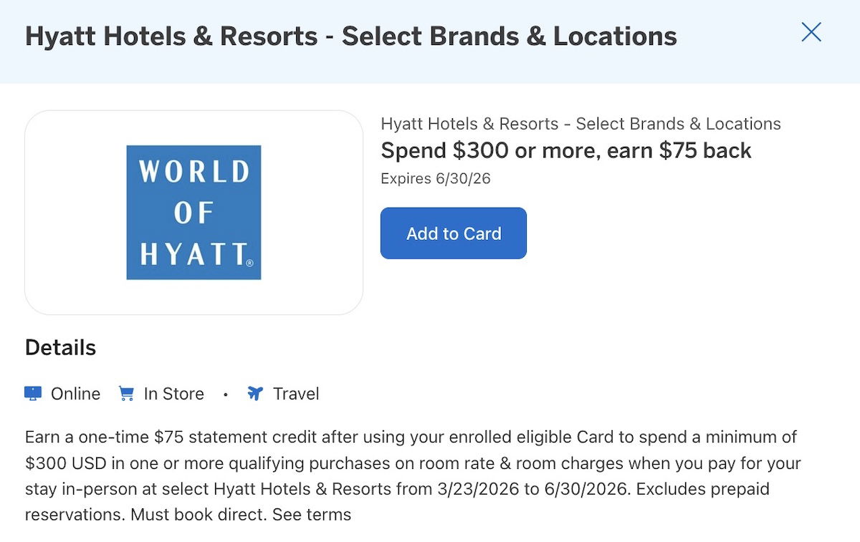Click the merchant name above the offer headline
Image resolution: width=860 pixels, height=542 pixels.
tap(580, 124)
